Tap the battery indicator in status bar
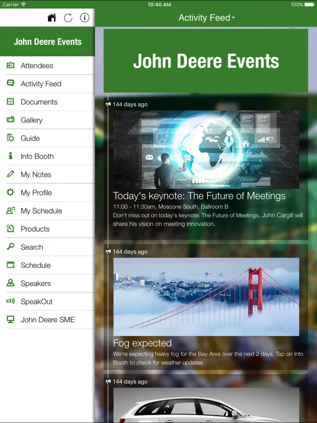 pyautogui.click(x=309, y=4)
